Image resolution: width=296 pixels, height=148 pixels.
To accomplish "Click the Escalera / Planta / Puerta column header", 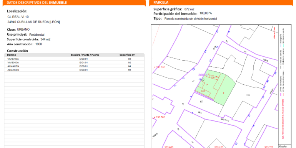I will 85,55.
